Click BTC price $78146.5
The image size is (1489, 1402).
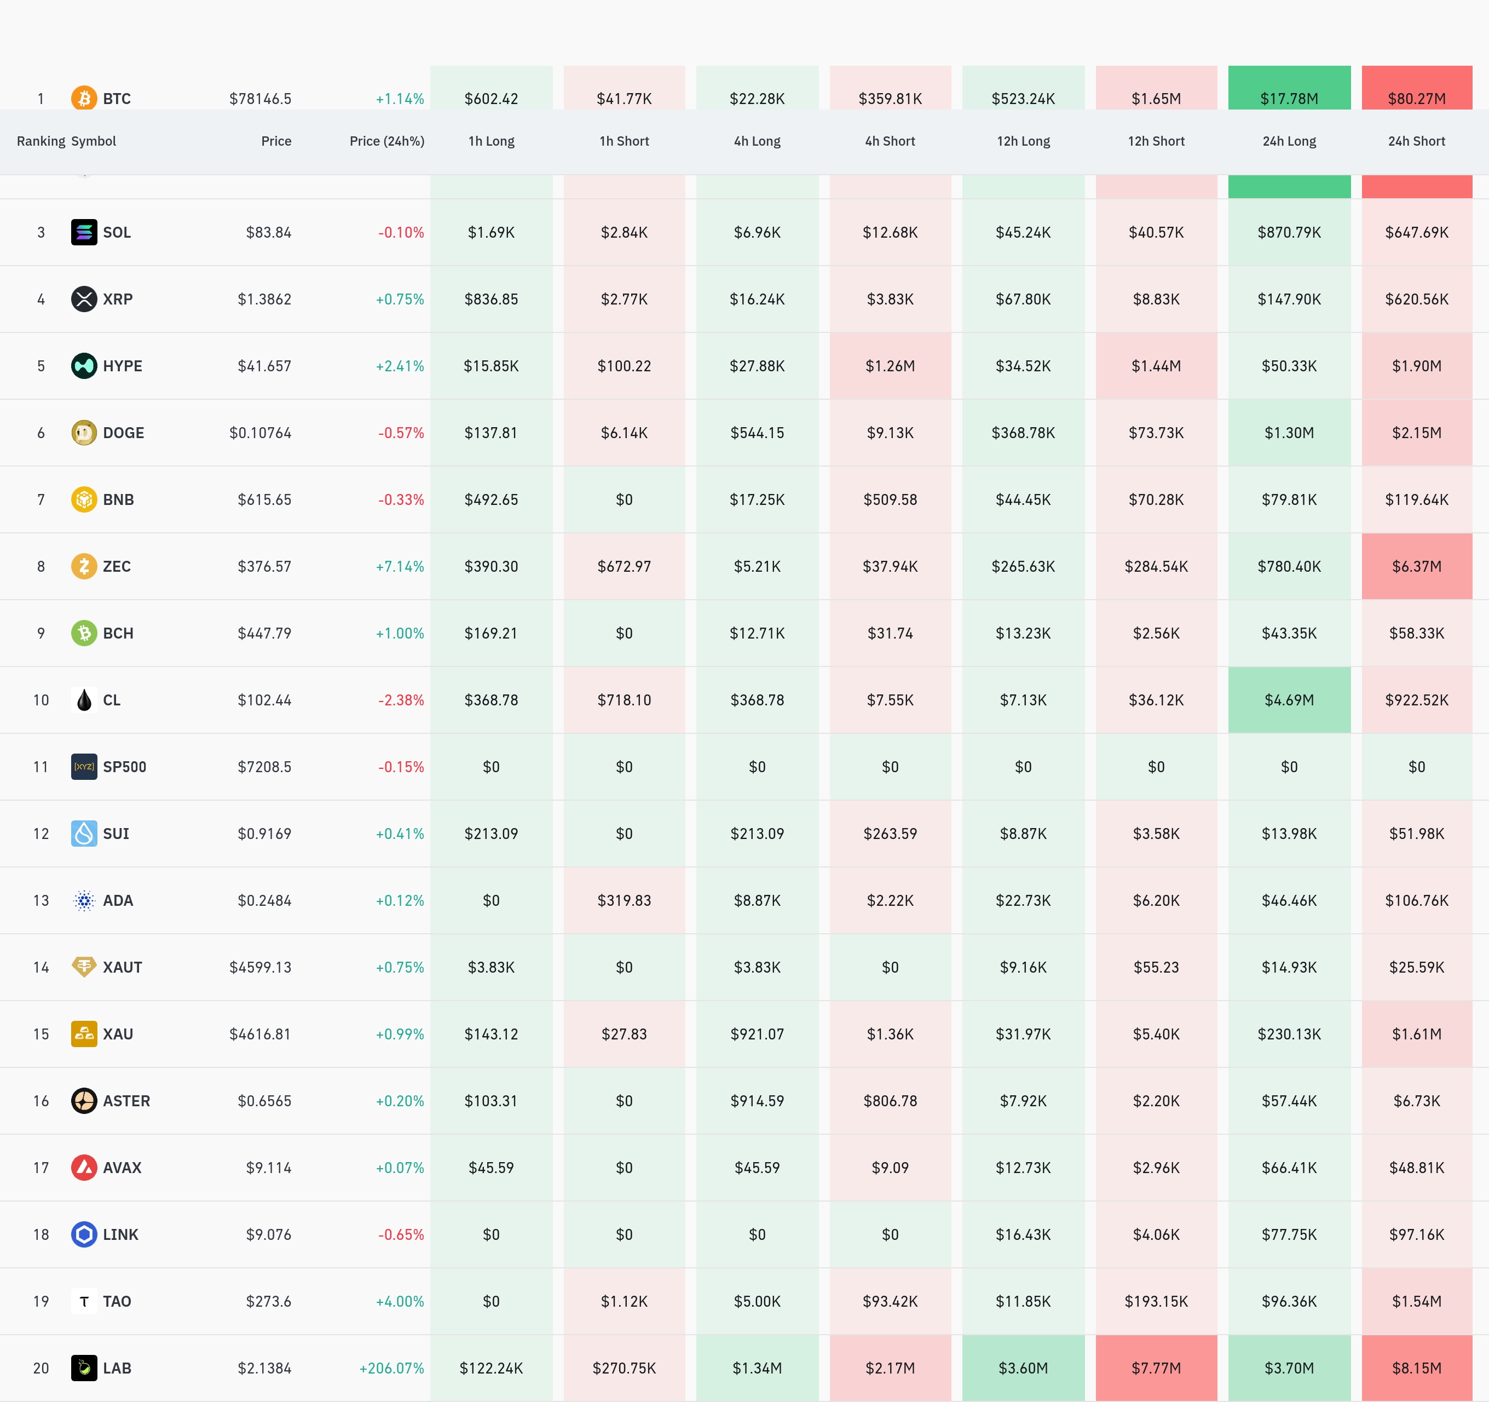pos(261,98)
